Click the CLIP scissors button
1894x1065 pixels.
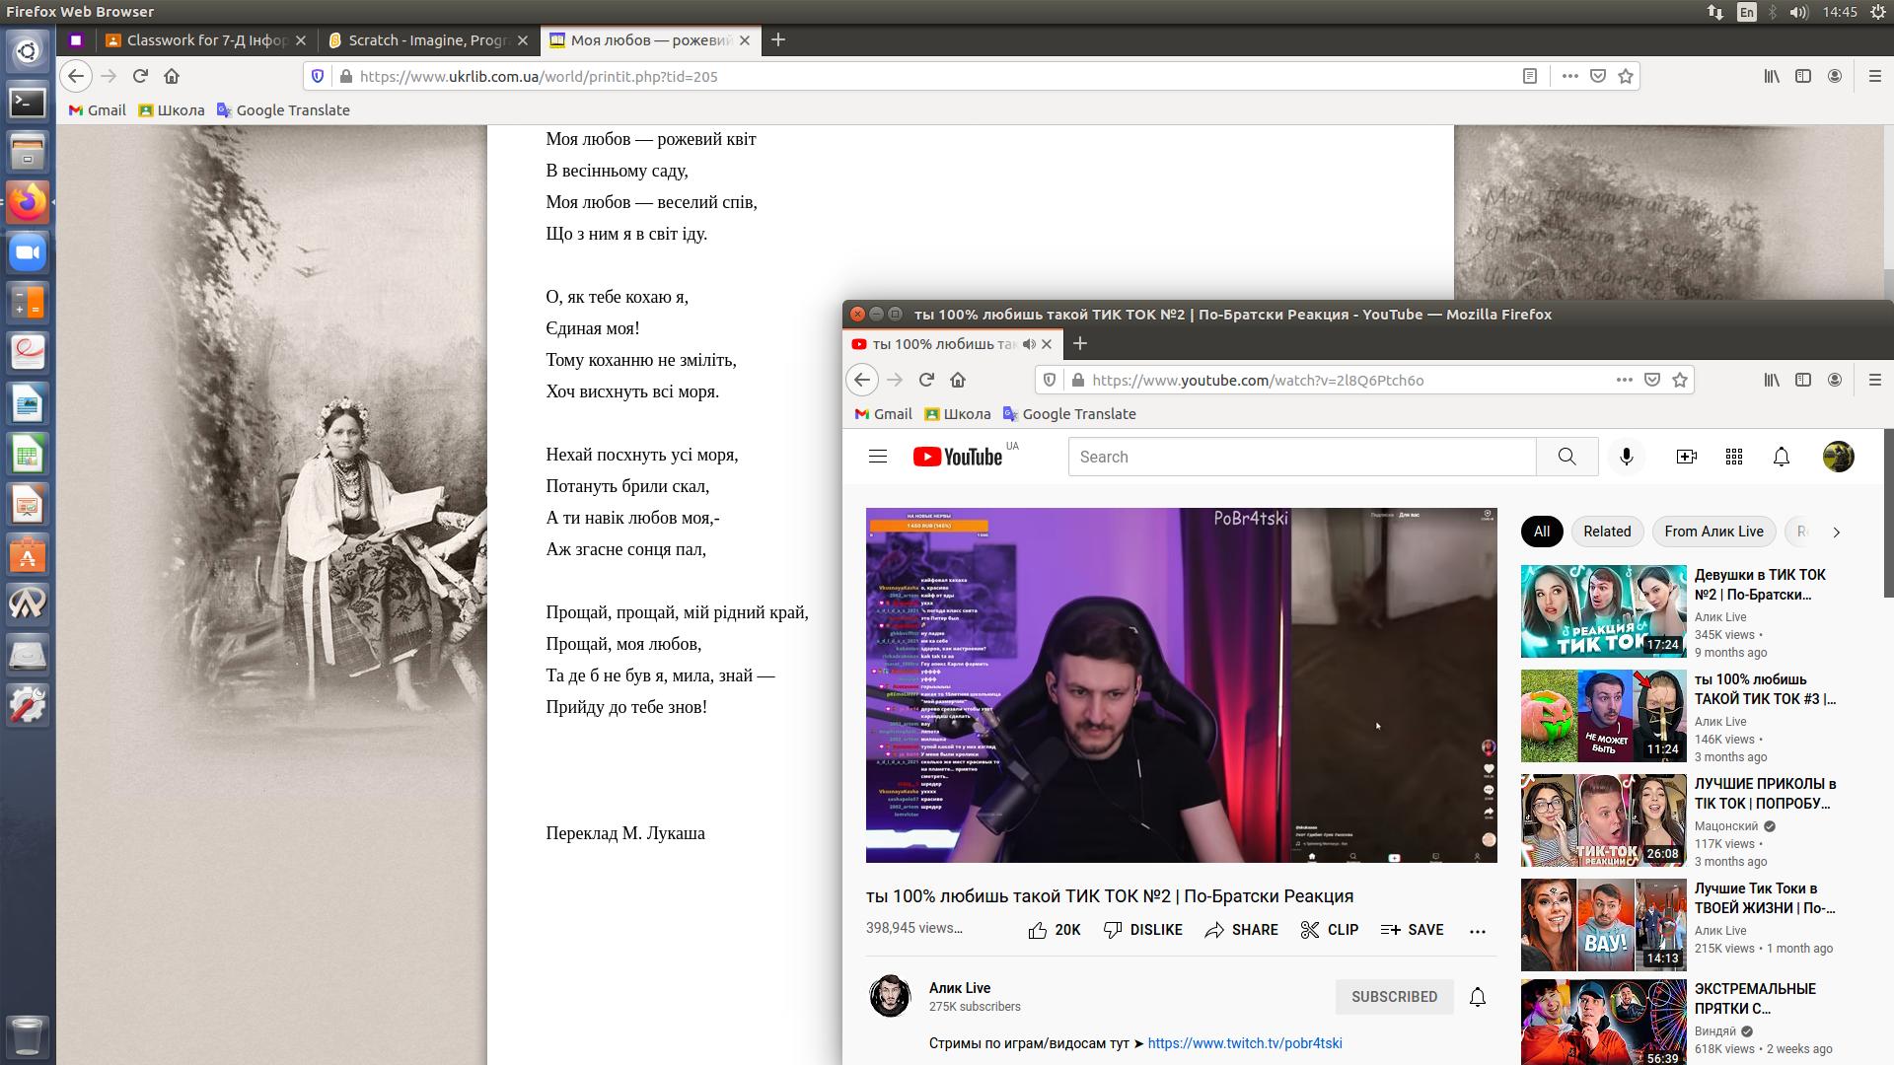tap(1329, 930)
